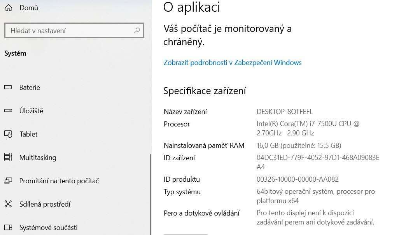Select the Baterie battery icon
Image resolution: width=413 pixels, height=235 pixels.
[8, 87]
